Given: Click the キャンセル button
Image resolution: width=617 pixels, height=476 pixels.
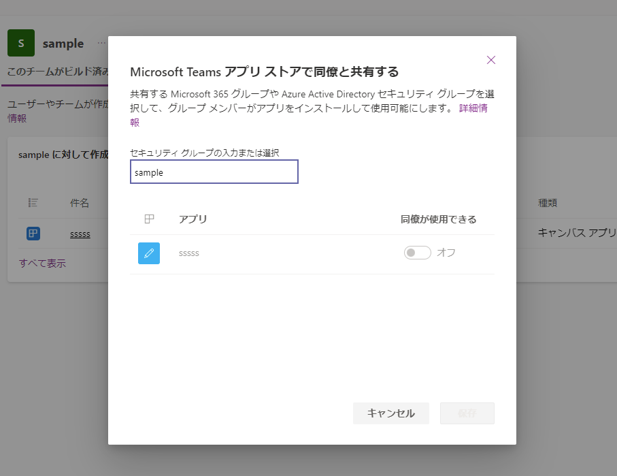Looking at the screenshot, I should pyautogui.click(x=390, y=413).
